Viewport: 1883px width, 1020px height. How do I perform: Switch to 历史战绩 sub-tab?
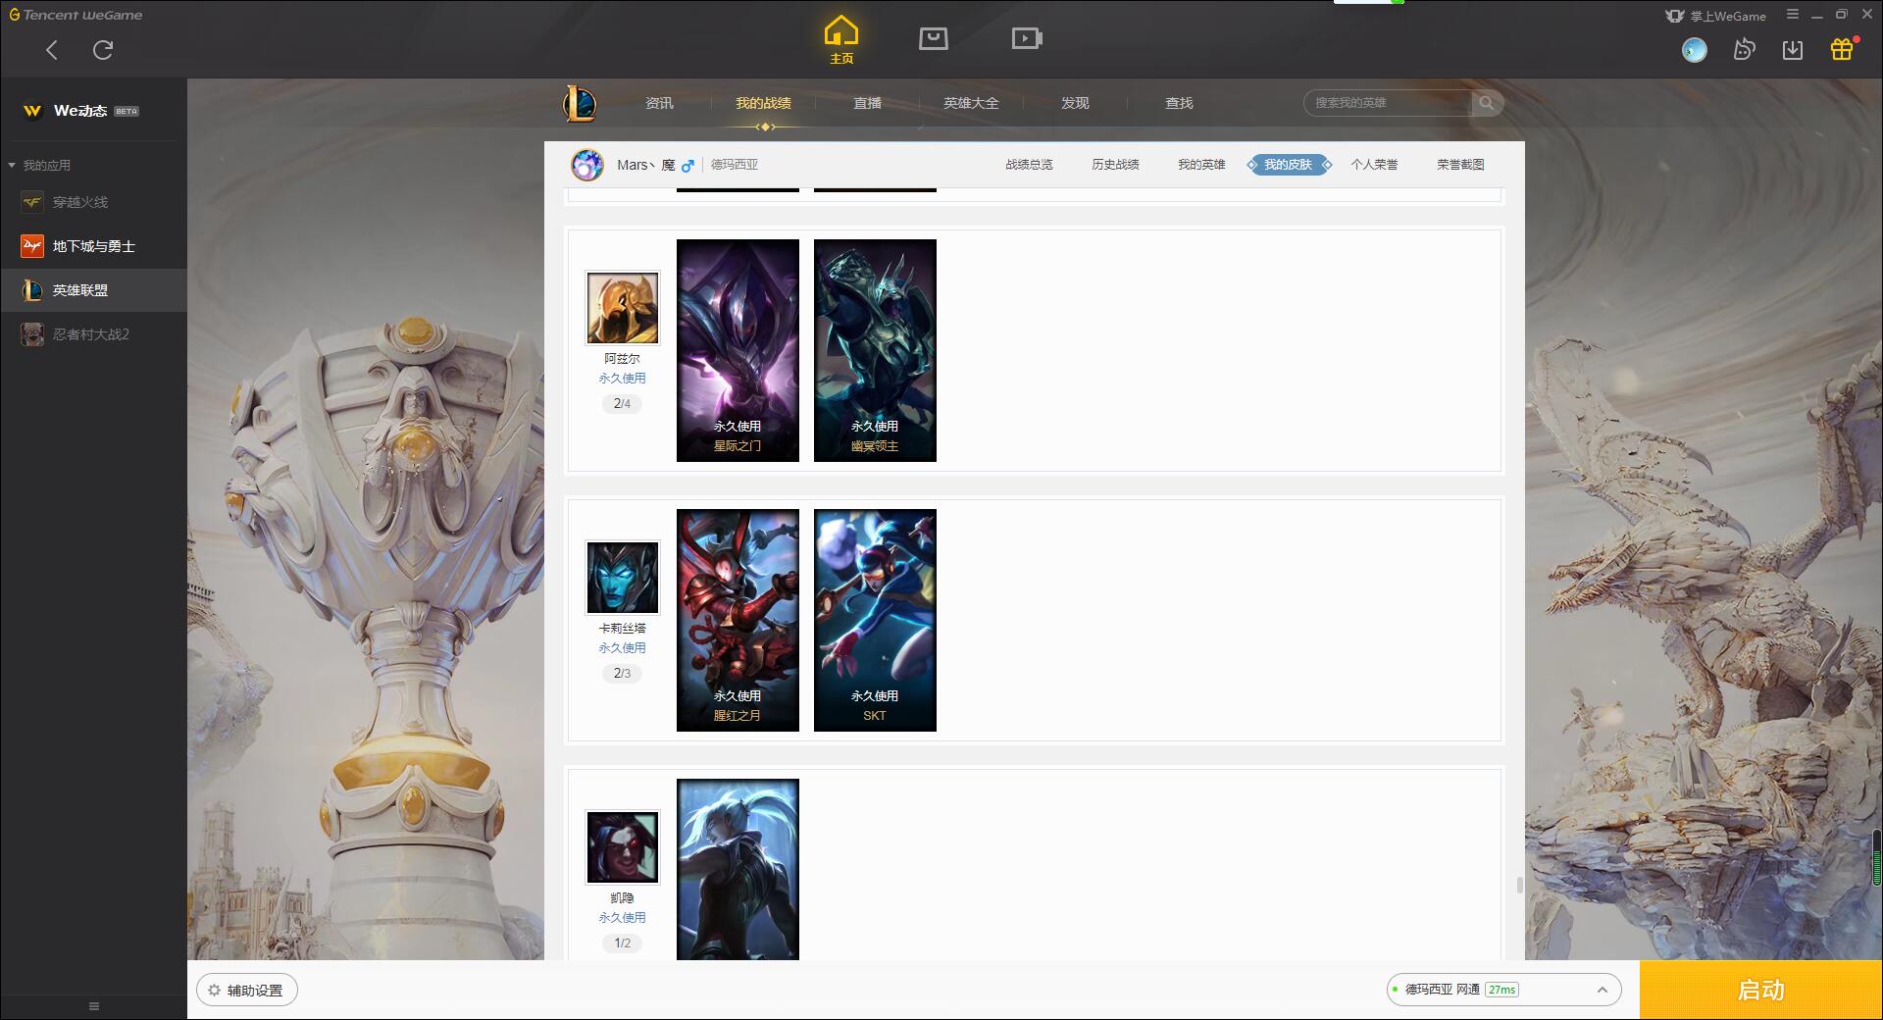coord(1115,165)
